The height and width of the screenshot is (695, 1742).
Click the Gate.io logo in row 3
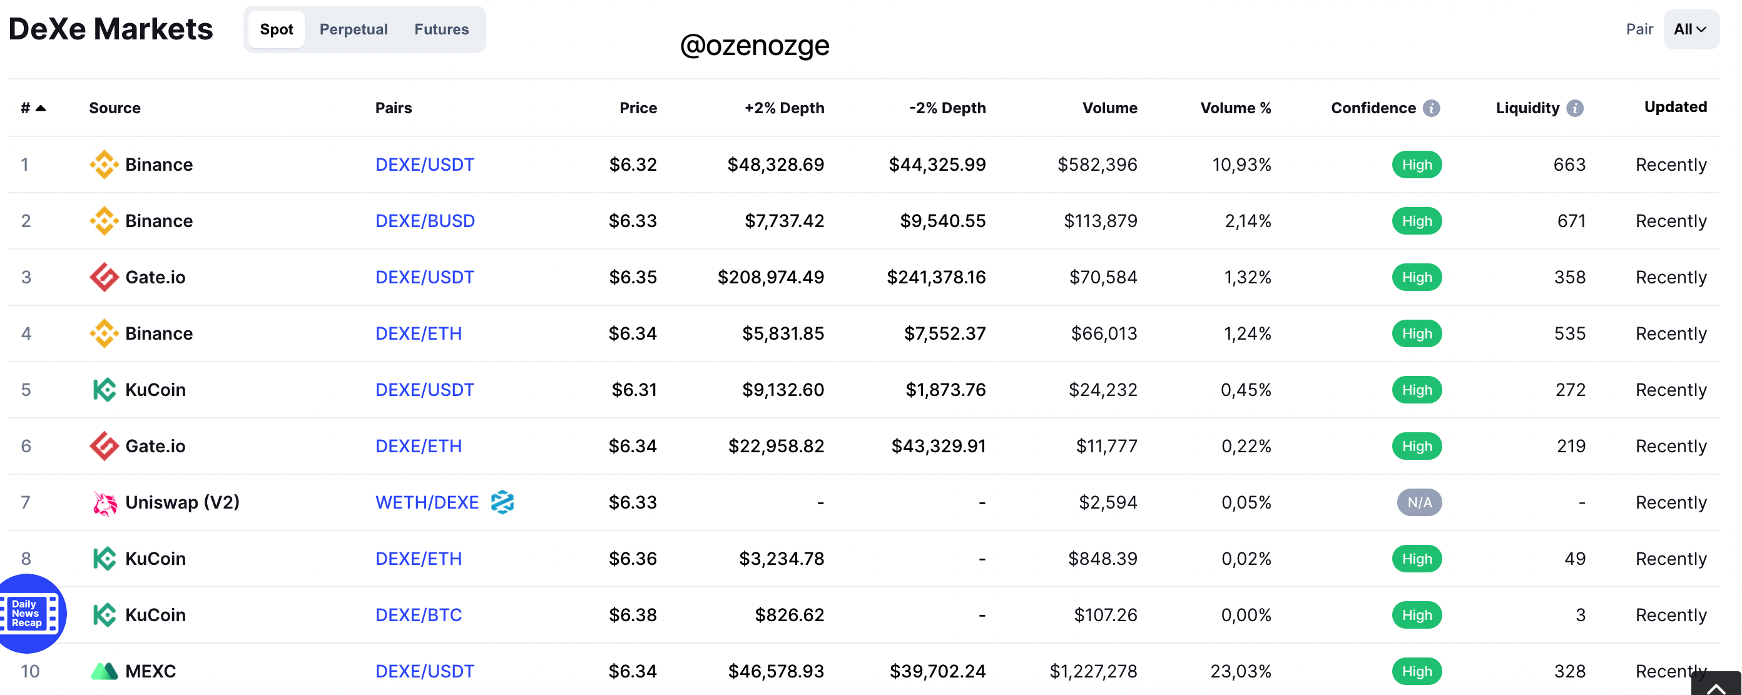pos(104,277)
